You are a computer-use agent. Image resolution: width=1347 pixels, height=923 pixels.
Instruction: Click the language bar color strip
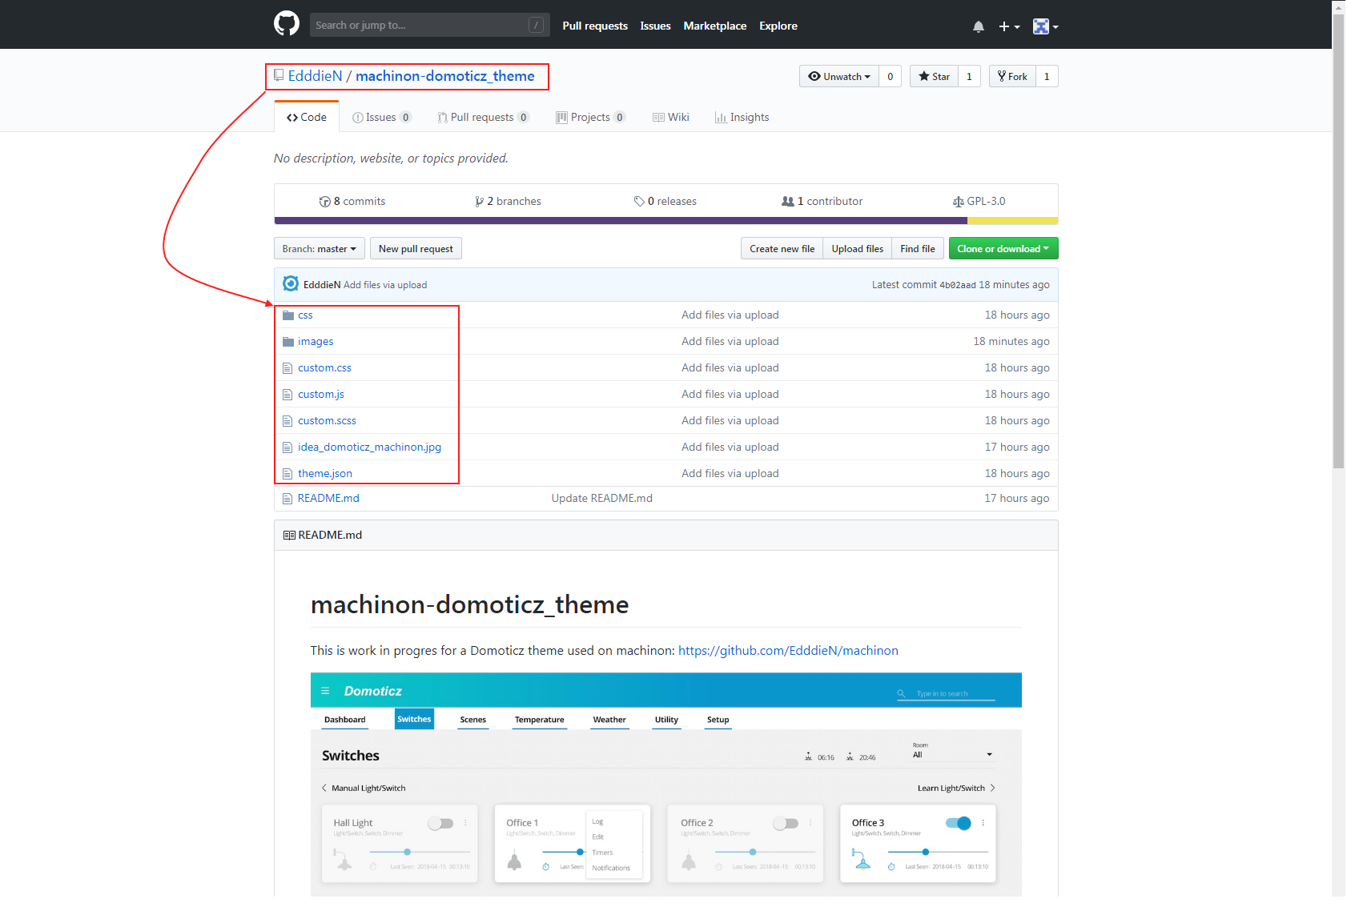[666, 221]
